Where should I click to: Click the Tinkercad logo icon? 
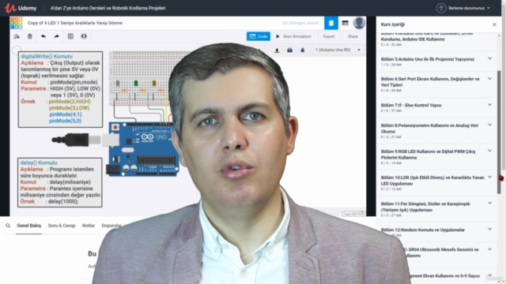(x=16, y=23)
